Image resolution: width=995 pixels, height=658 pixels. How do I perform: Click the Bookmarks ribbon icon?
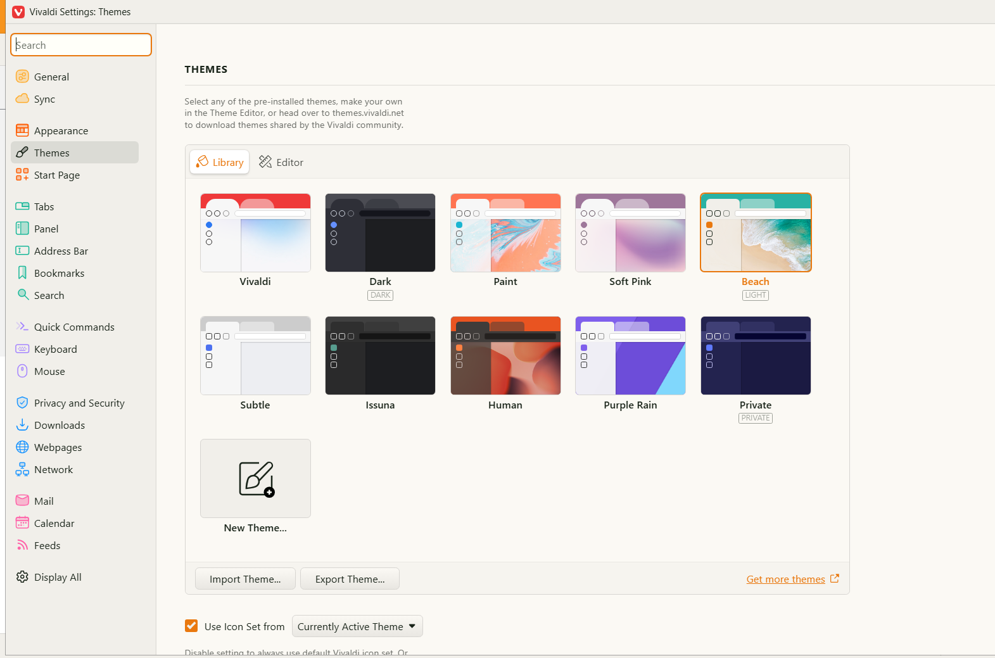point(22,273)
